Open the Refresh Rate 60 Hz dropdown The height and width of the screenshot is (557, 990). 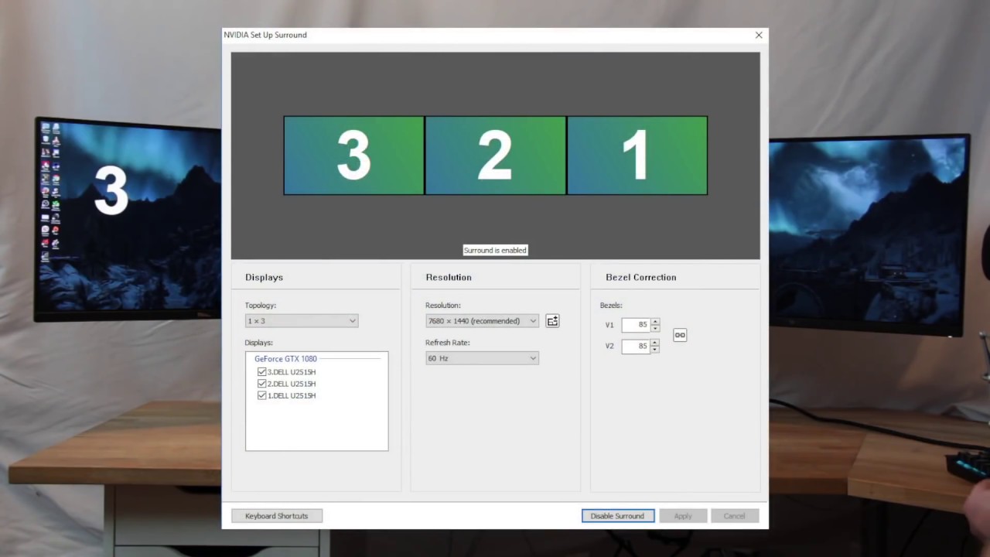point(482,358)
